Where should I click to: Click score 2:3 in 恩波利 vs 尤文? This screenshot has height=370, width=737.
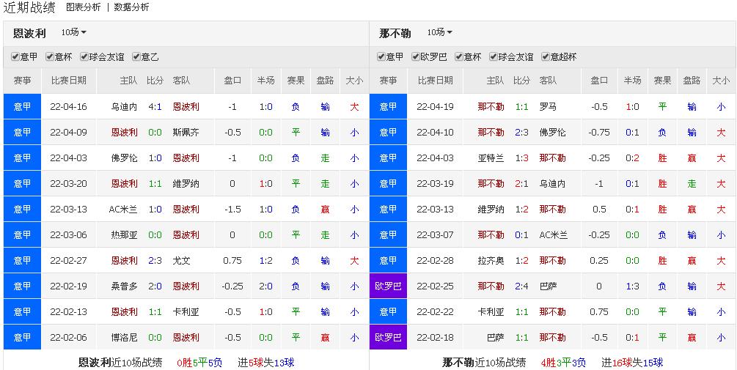tap(155, 260)
